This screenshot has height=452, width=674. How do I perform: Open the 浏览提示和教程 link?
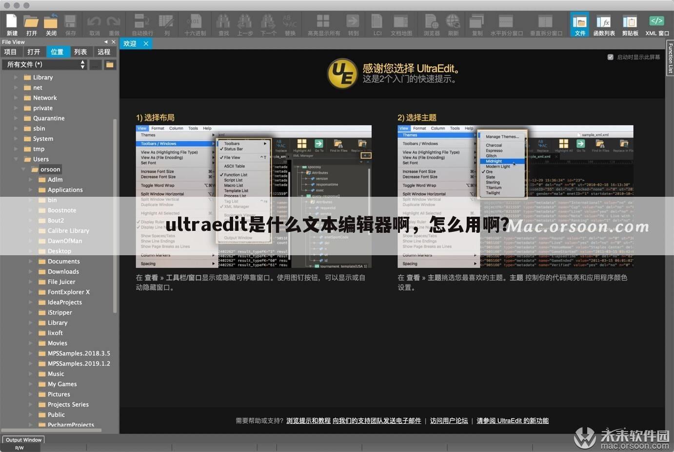(308, 421)
